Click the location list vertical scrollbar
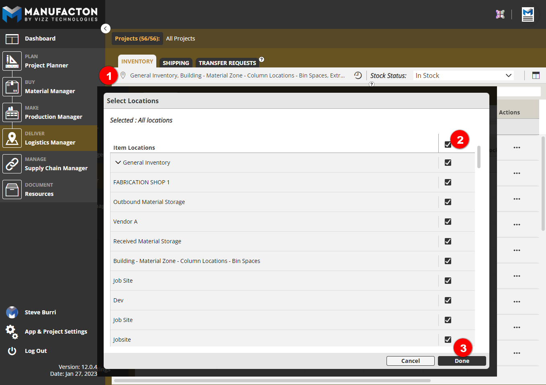The image size is (546, 385). pyautogui.click(x=479, y=157)
